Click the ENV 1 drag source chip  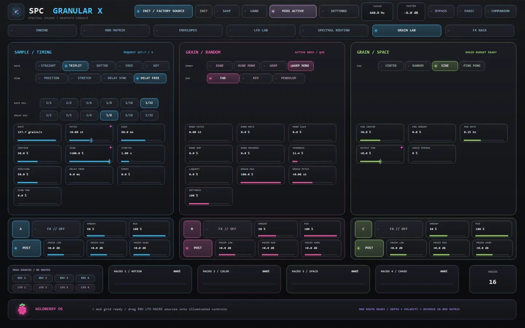tap(22, 278)
